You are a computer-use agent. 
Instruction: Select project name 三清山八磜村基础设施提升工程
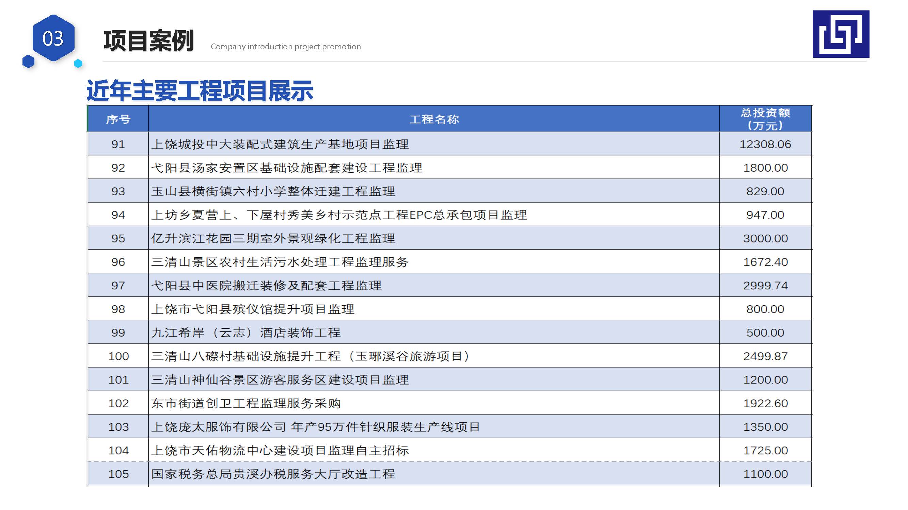[x=246, y=356]
